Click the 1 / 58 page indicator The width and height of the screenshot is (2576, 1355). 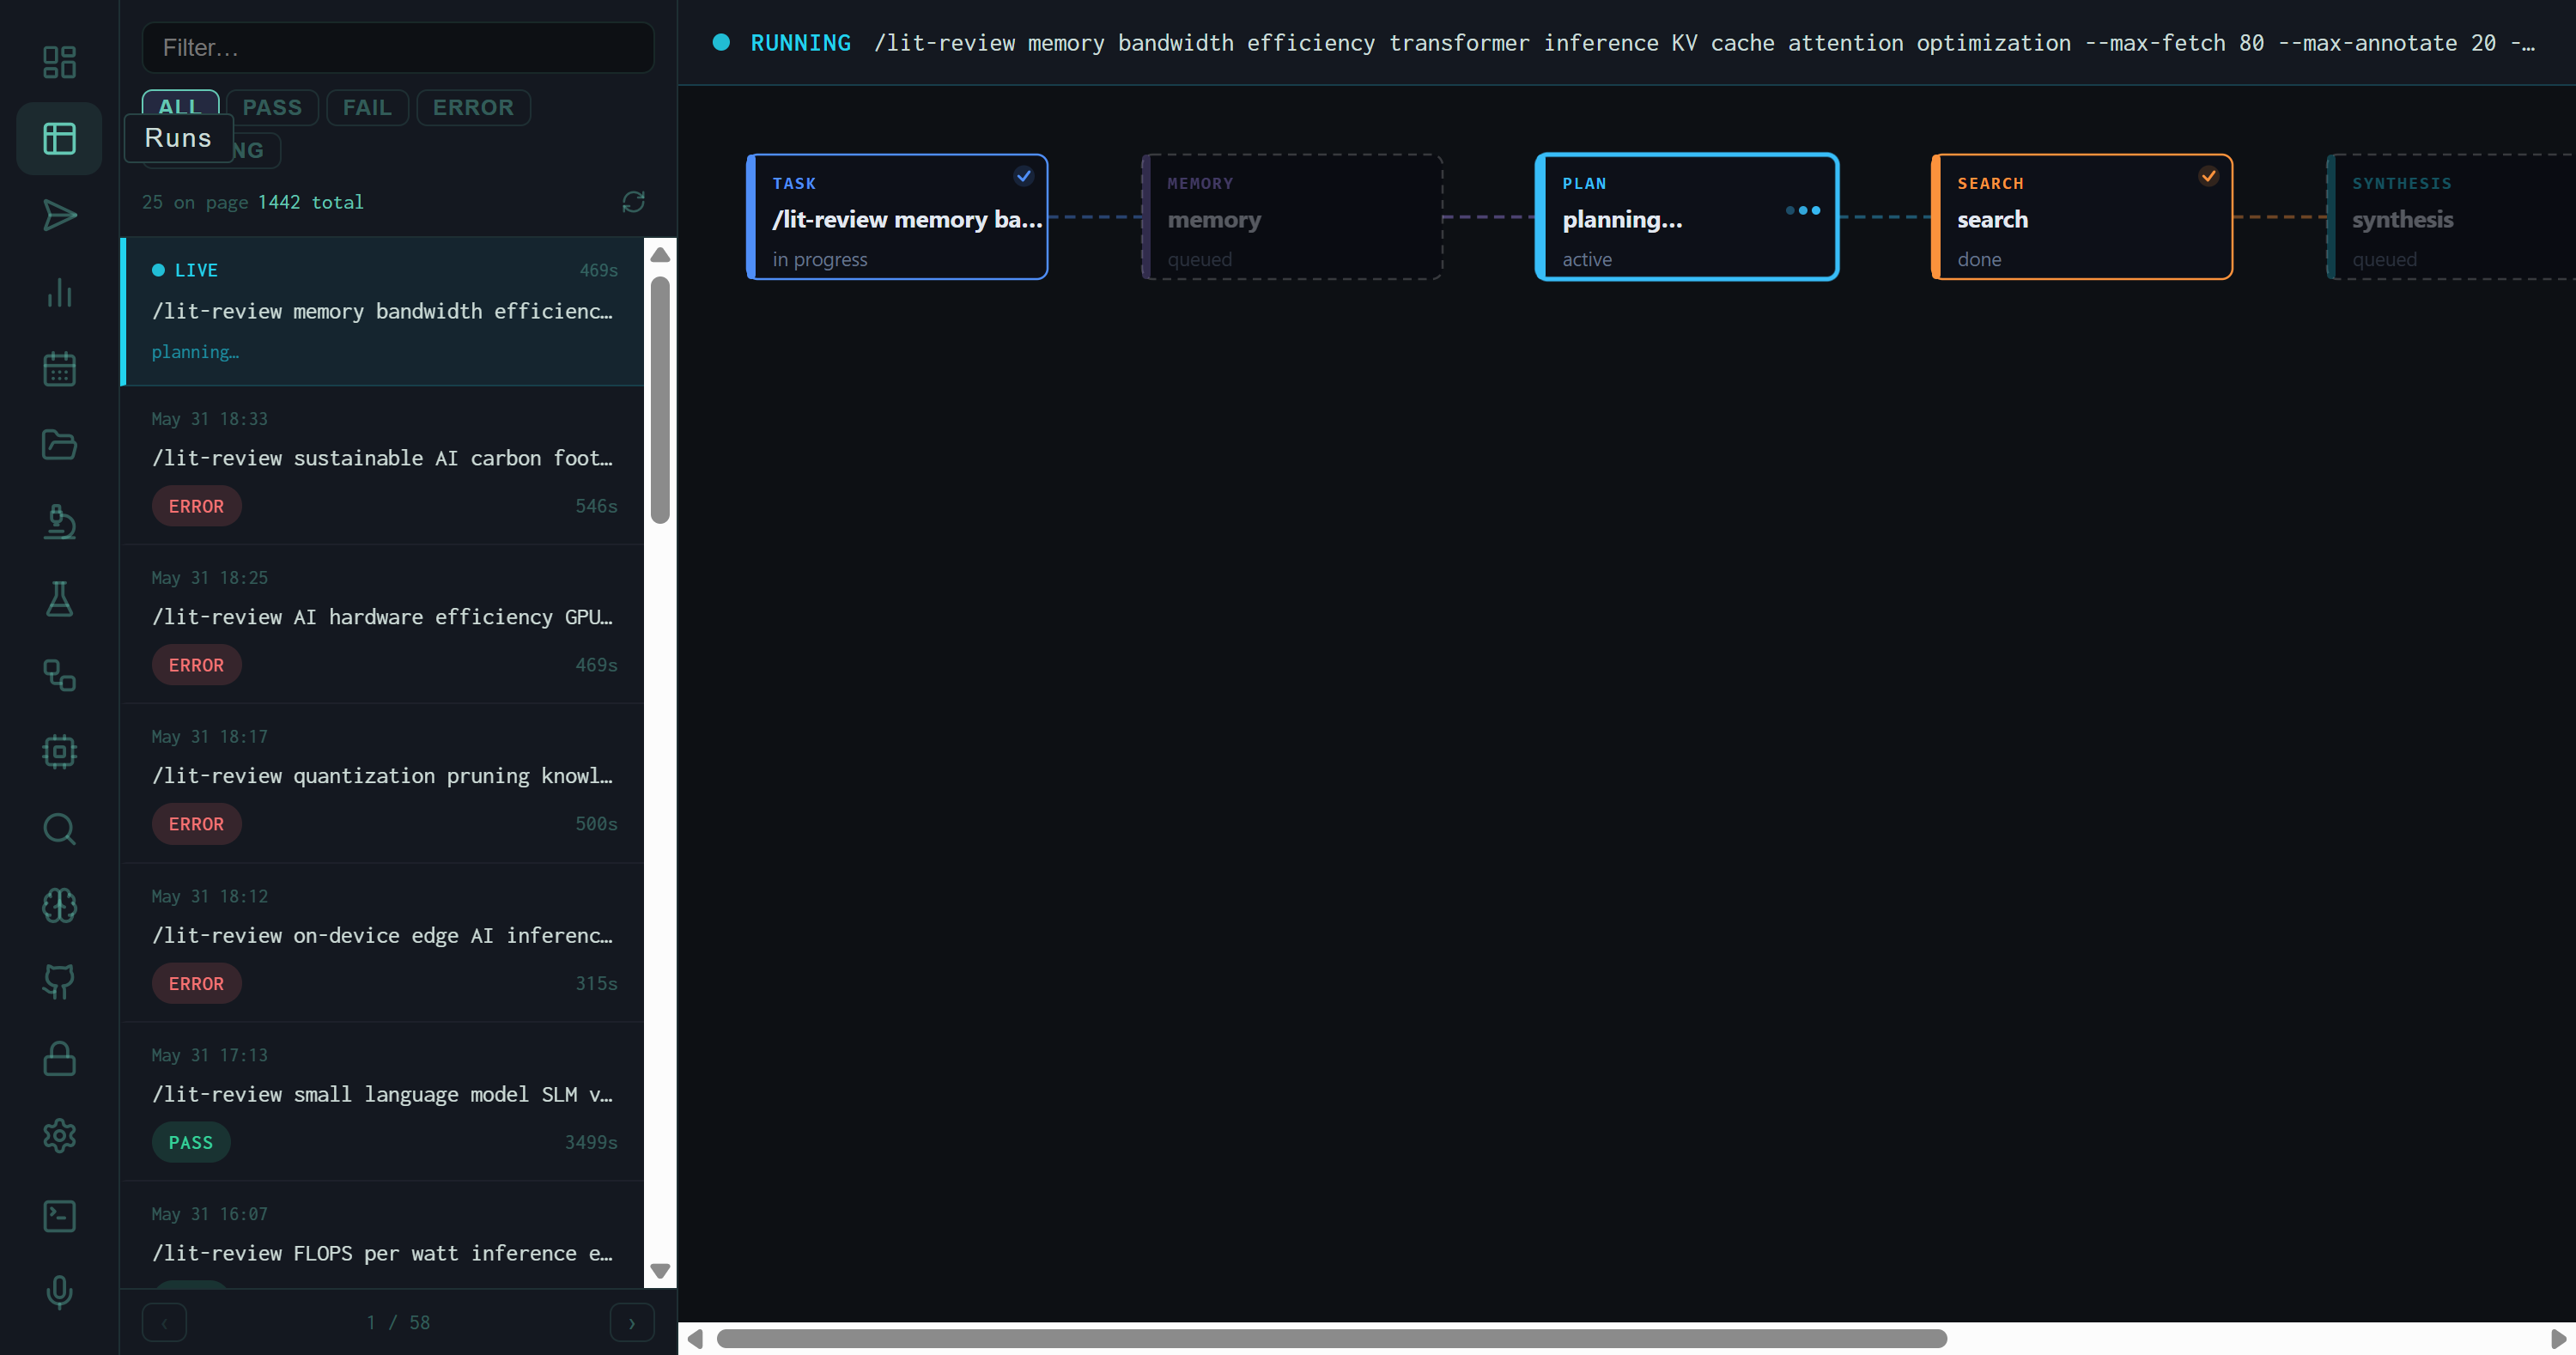398,1322
